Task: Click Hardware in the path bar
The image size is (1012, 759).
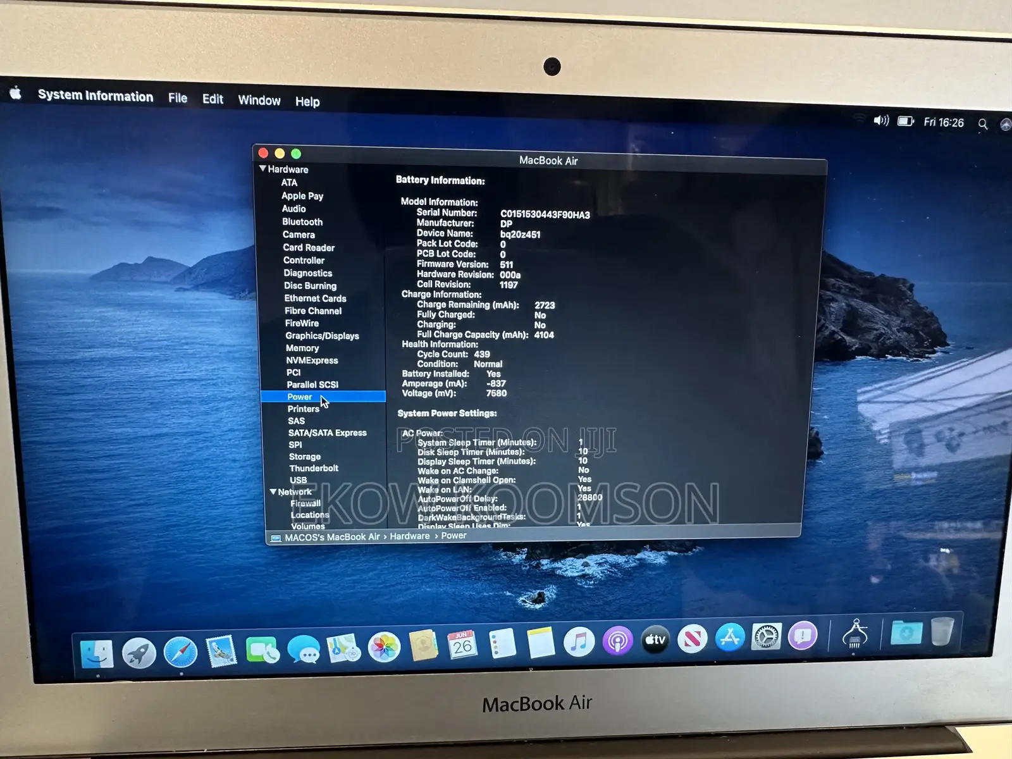Action: click(x=409, y=536)
